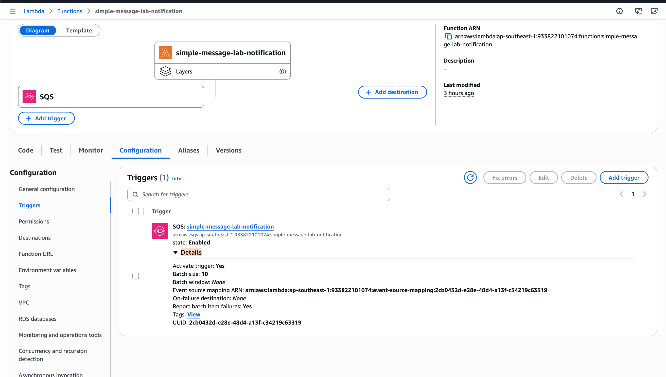Open Lambda breadcrumb link
The height and width of the screenshot is (377, 666).
[34, 11]
